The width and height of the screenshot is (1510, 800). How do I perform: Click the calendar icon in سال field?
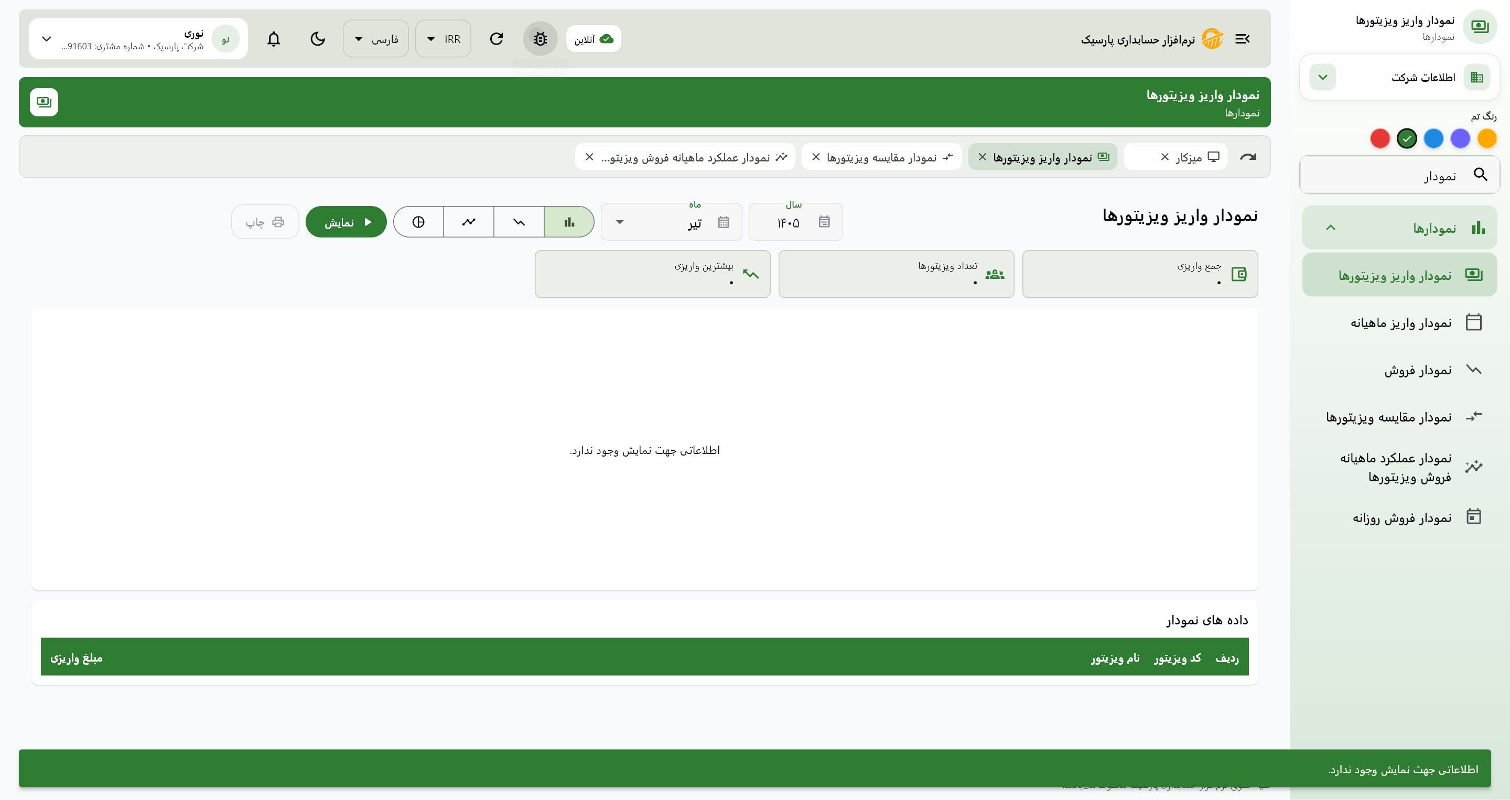coord(824,222)
